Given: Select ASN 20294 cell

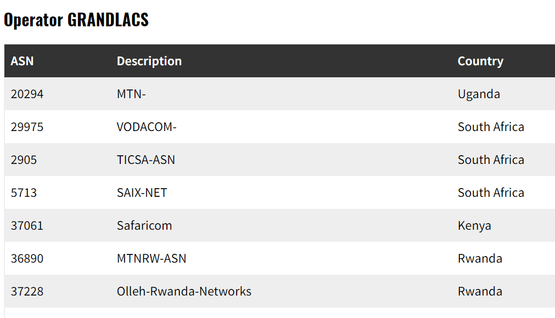Looking at the screenshot, I should [27, 94].
